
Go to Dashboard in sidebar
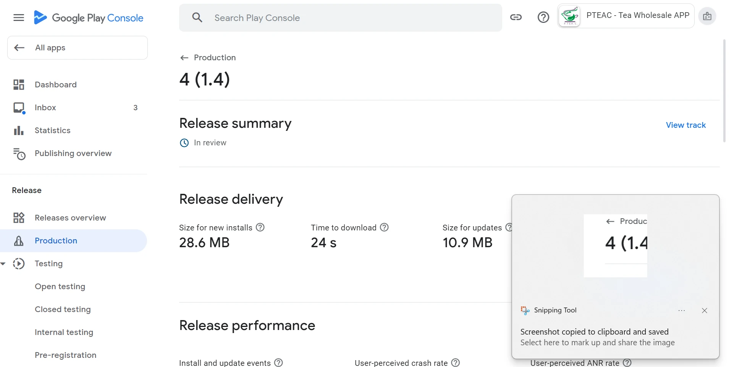point(55,85)
